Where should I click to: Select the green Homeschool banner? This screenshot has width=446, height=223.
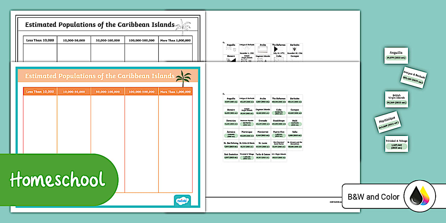click(58, 180)
